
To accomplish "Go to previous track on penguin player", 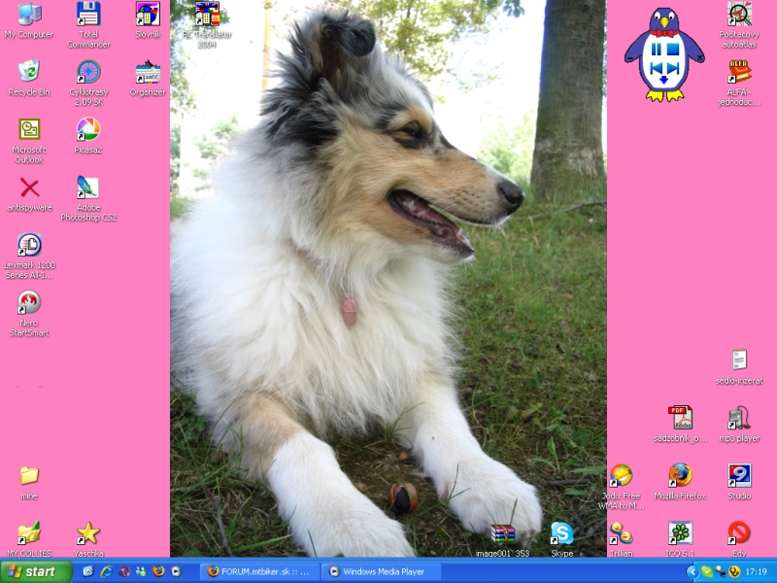I will [x=658, y=68].
